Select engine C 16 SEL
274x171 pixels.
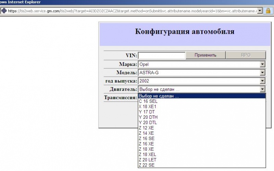click(x=202, y=101)
